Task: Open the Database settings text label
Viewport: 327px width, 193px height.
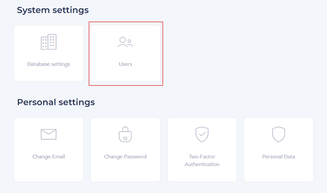Action: click(x=49, y=64)
